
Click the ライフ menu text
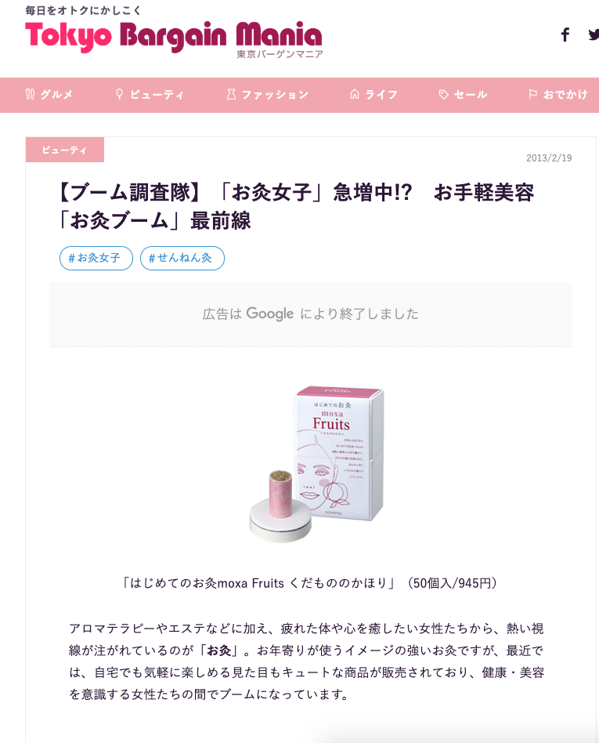tap(381, 94)
